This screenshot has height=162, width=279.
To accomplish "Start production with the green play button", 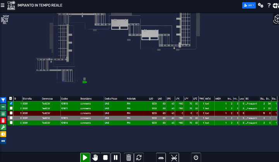I will click(85, 157).
